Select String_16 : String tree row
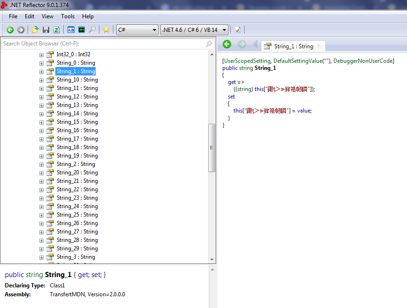 (77, 130)
